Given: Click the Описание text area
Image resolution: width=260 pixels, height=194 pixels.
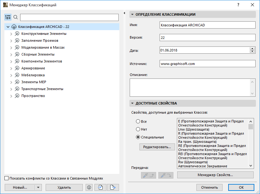Looking at the screenshot, I should [x=193, y=88].
